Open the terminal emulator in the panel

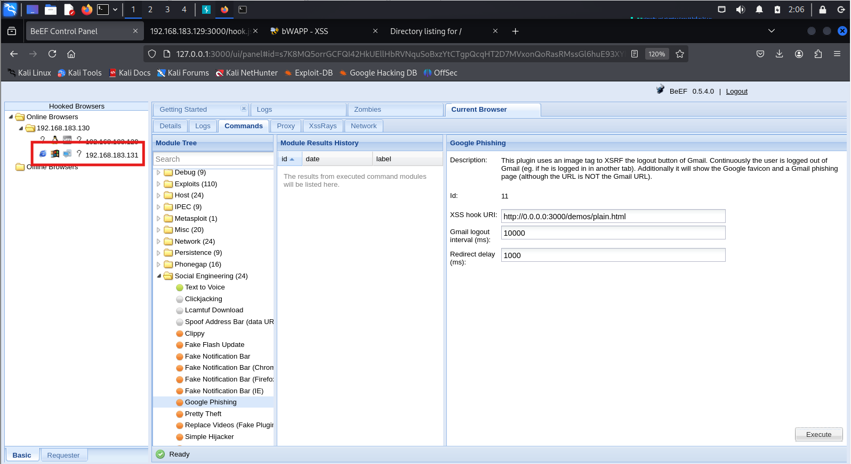[x=103, y=9]
